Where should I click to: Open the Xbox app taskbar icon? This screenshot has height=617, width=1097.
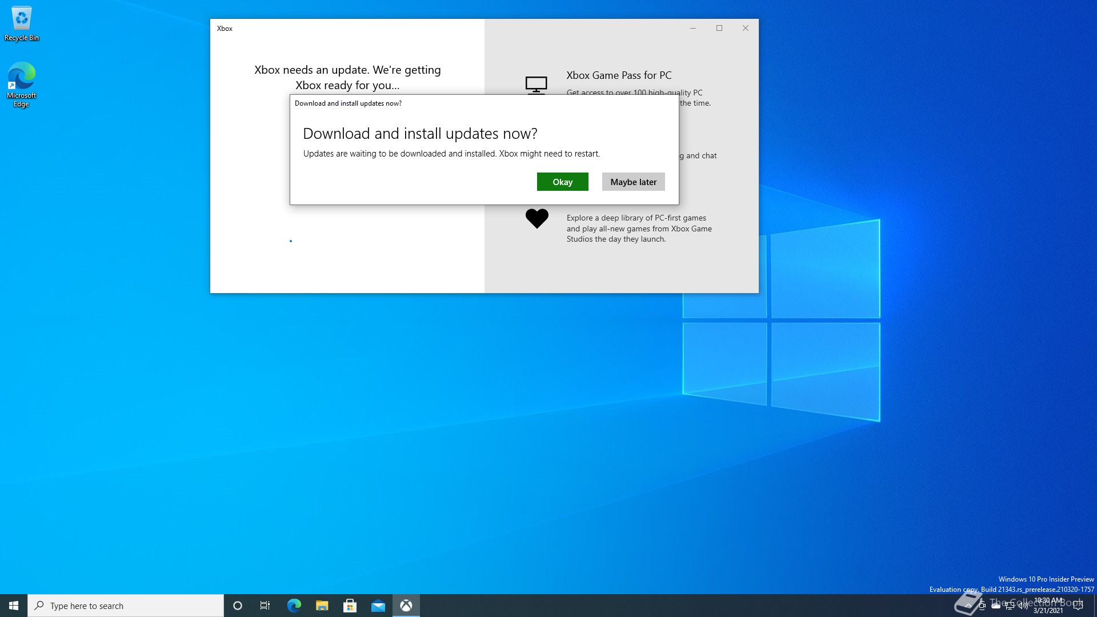(406, 606)
